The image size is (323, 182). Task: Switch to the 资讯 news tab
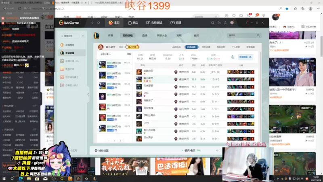[x=110, y=36]
